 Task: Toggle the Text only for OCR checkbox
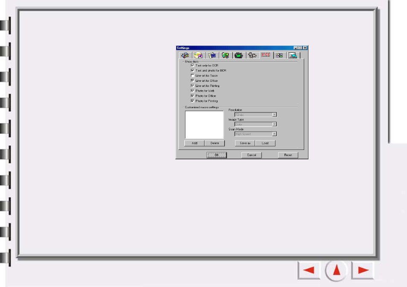point(192,65)
